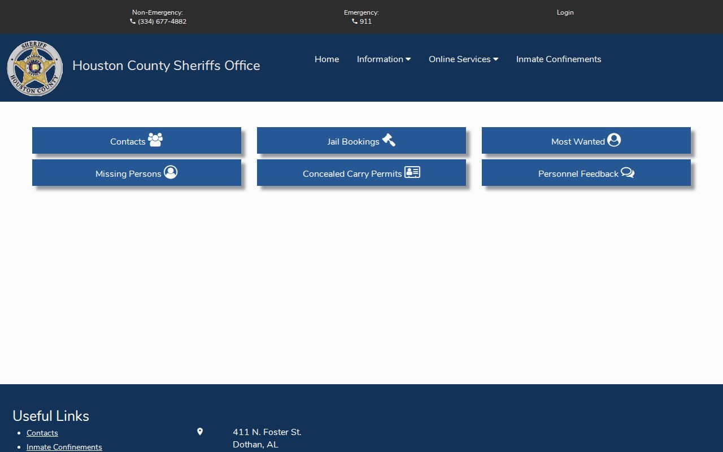
Task: Click the non-emergency phone icon
Action: coord(133,21)
